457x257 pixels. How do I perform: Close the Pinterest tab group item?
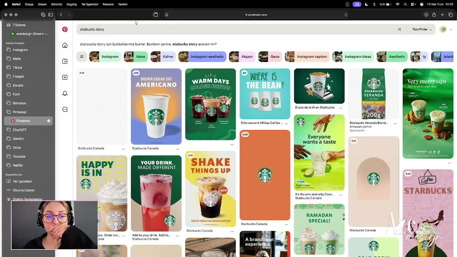[49, 121]
